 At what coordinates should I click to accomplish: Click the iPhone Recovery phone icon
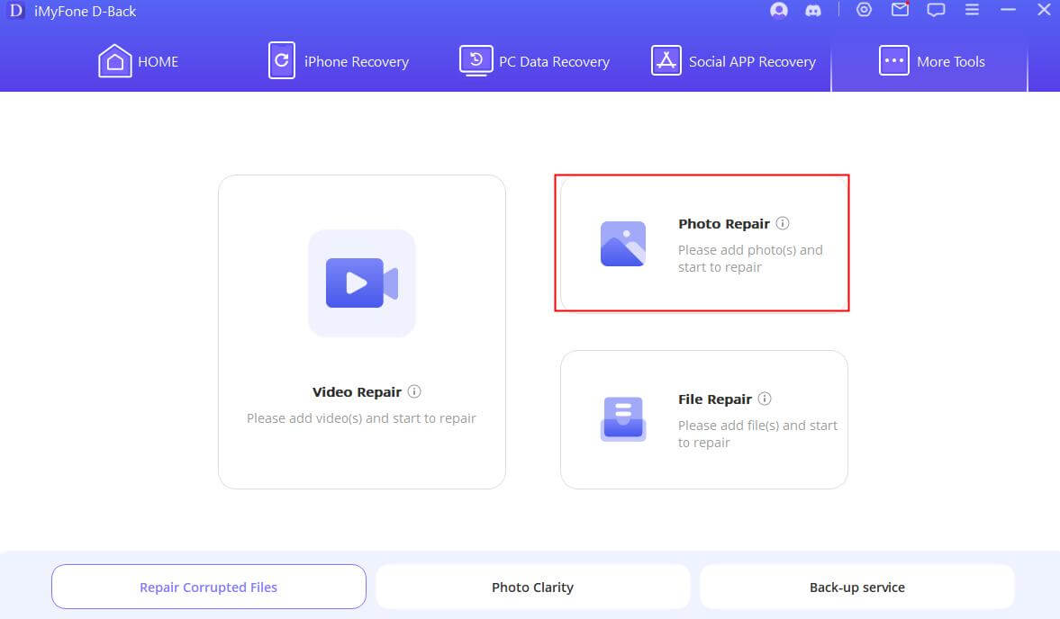281,61
